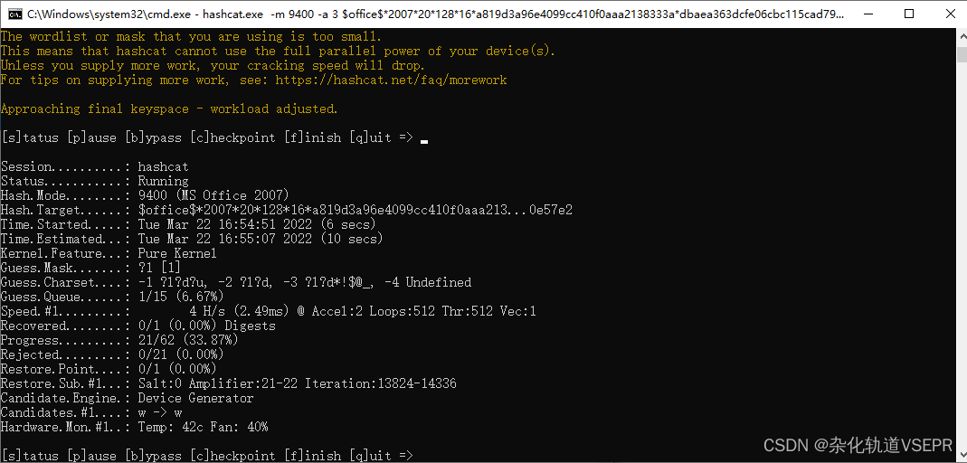Click [s]tatus in the bottom prompt line

tap(30, 455)
